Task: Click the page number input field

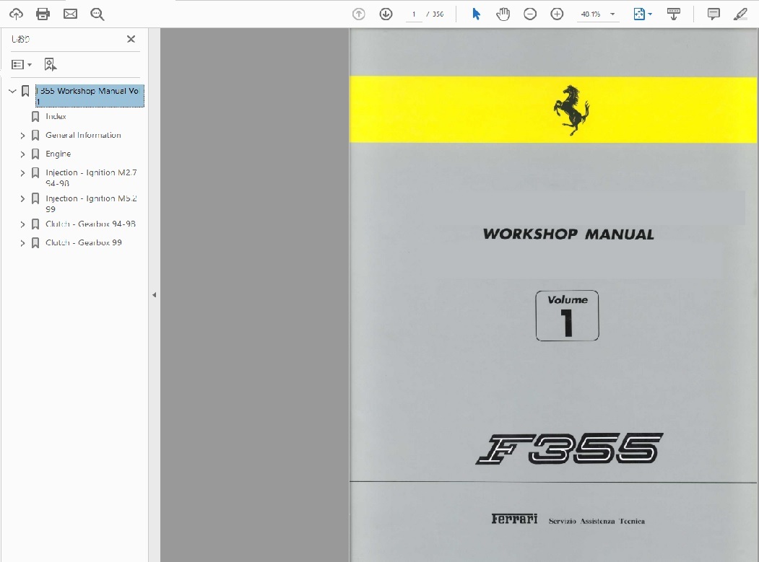Action: (414, 14)
